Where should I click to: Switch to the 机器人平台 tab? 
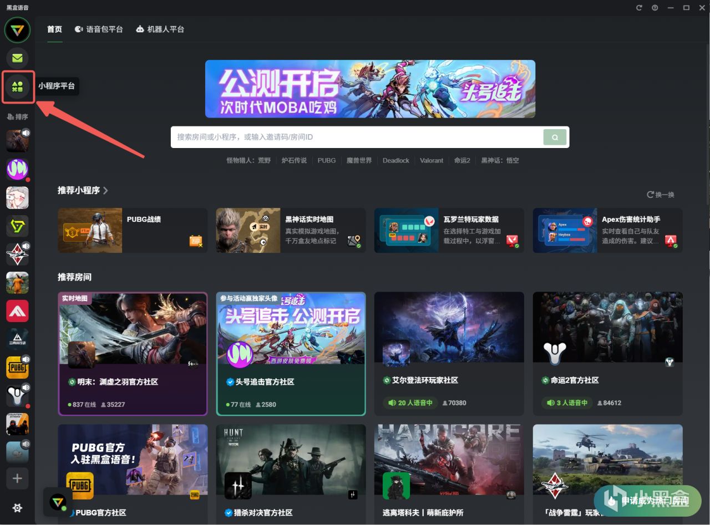click(x=160, y=29)
